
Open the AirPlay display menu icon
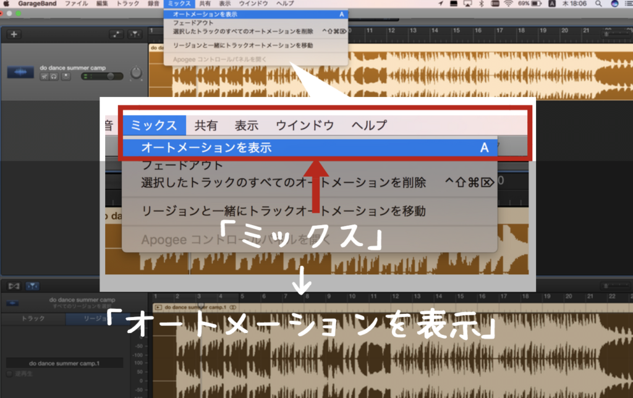(467, 4)
